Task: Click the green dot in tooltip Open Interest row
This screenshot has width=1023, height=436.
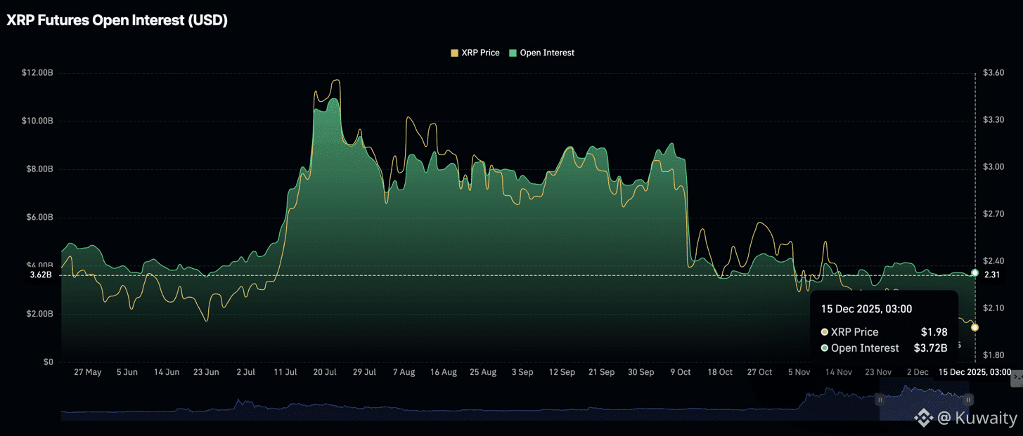Action: coord(824,348)
